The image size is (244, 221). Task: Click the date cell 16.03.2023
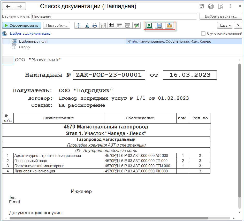click(x=190, y=75)
